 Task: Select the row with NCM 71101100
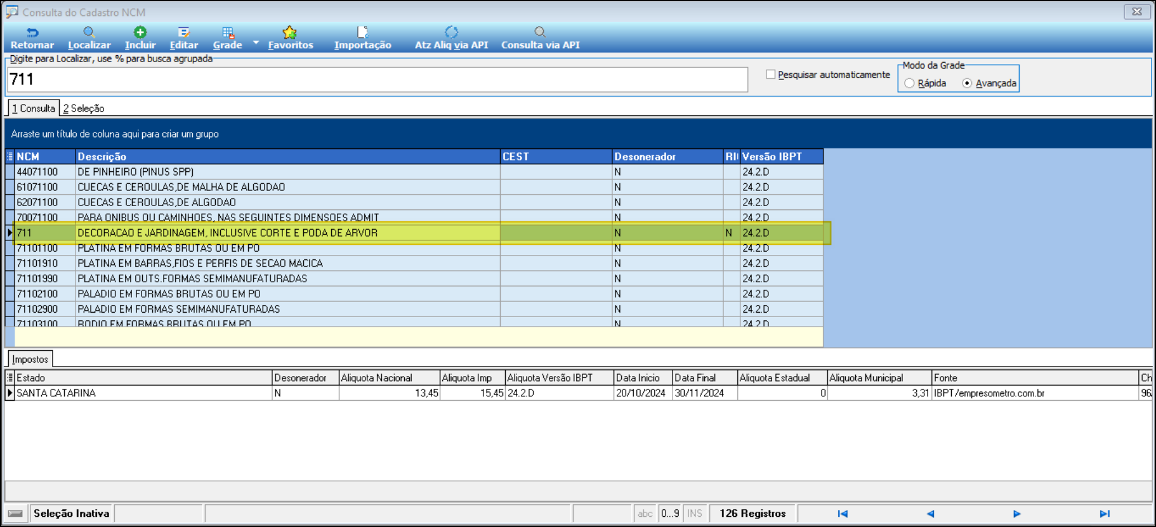(x=414, y=248)
